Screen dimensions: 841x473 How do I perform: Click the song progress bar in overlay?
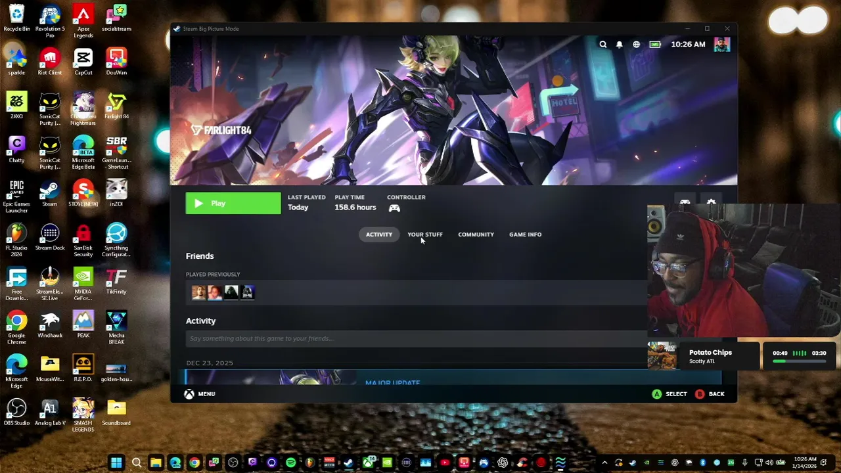coord(799,361)
